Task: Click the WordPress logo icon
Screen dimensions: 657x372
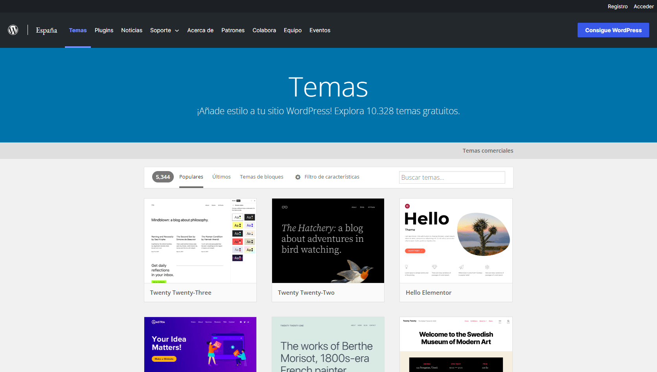Action: (x=13, y=30)
